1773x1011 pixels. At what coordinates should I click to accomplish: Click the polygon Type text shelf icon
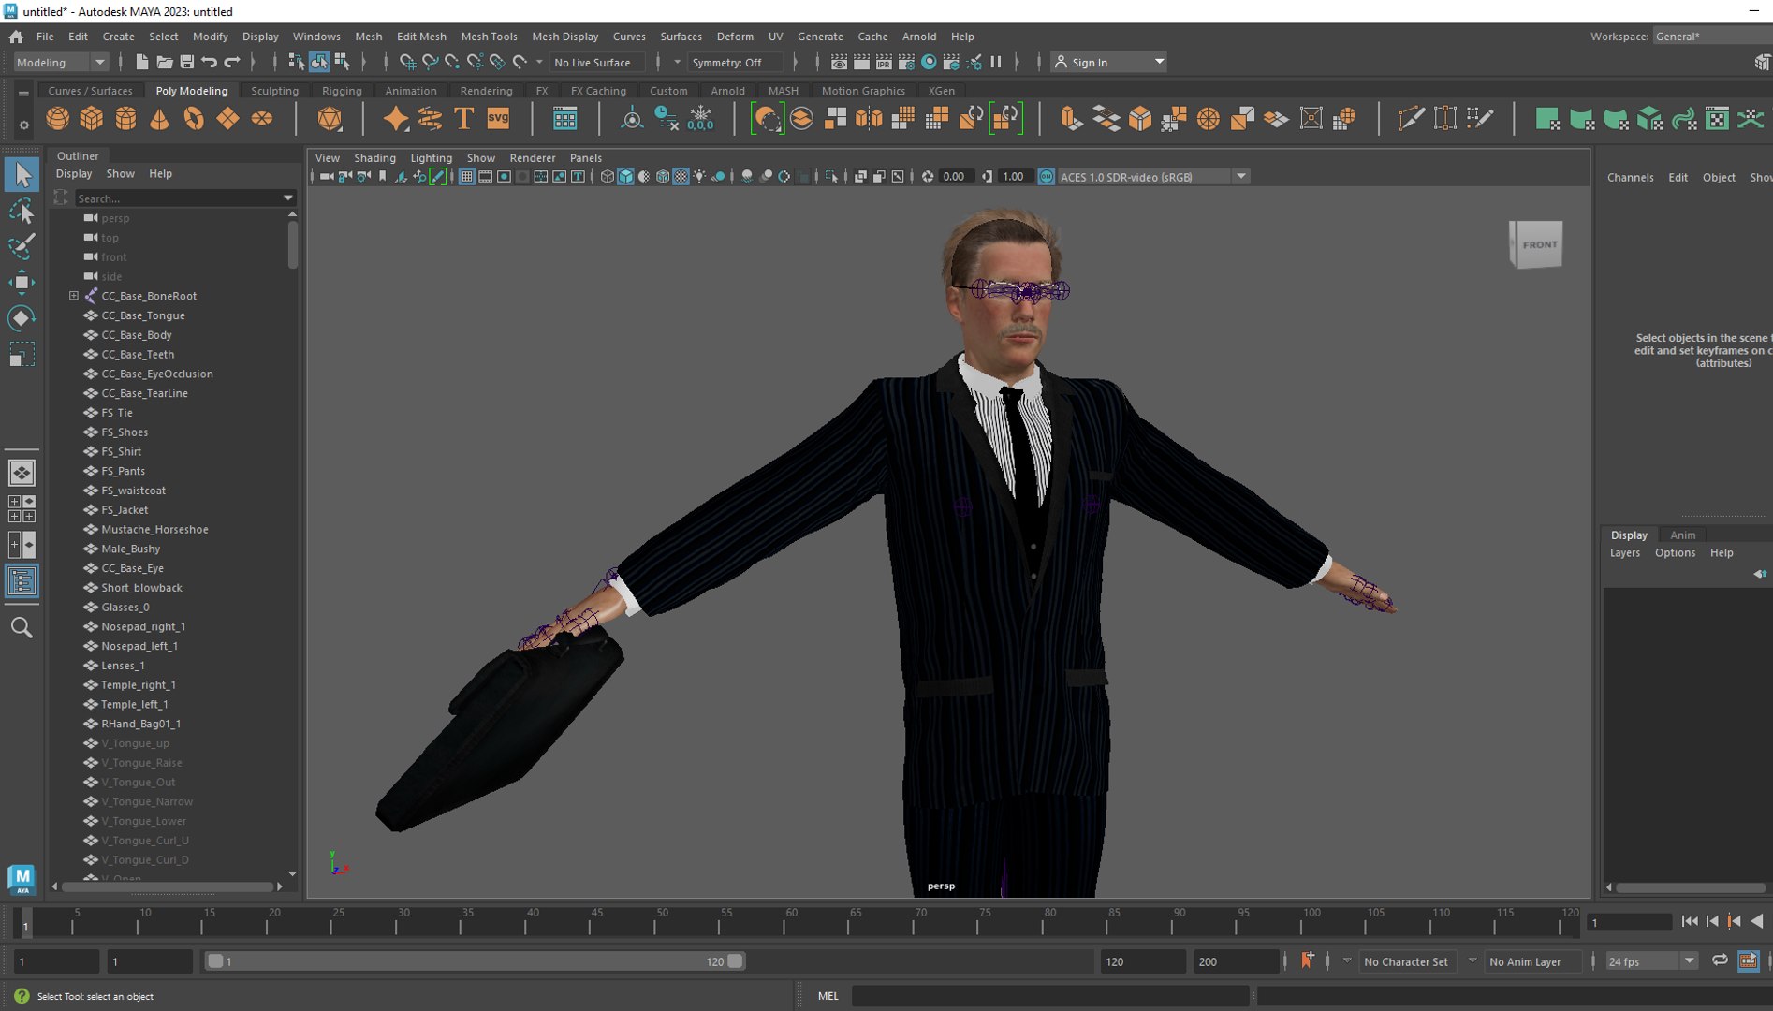point(463,119)
